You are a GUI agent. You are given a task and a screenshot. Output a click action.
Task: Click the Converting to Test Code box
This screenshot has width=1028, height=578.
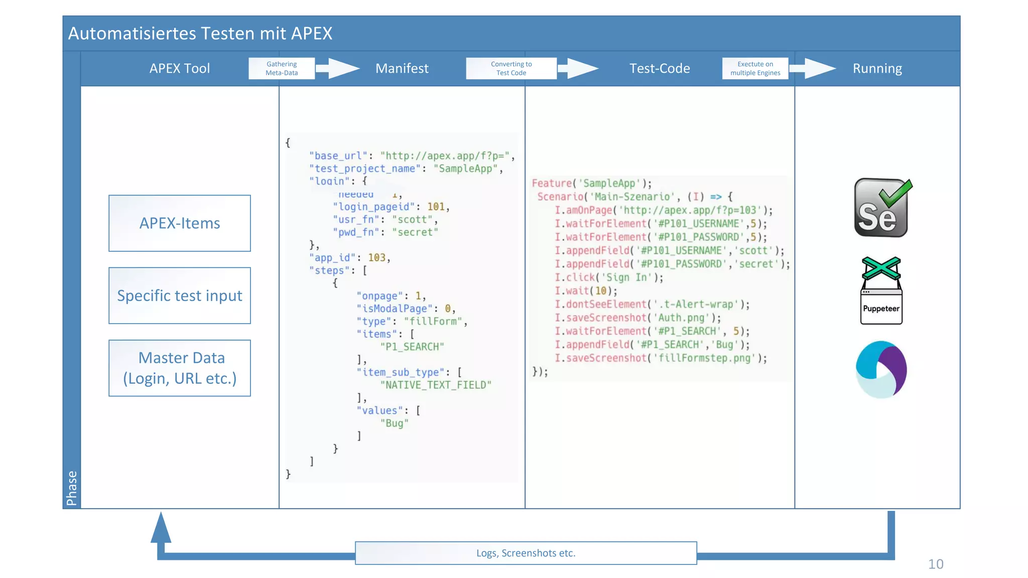coord(511,68)
